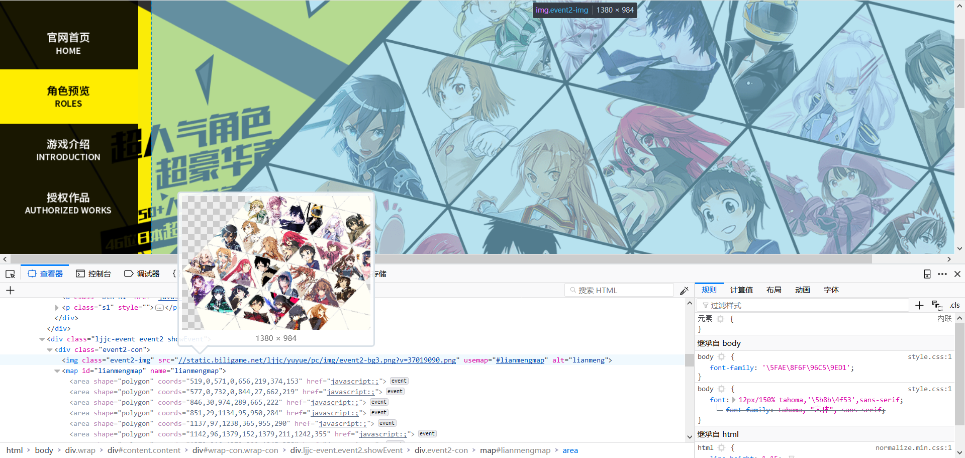Viewport: 965px width, 458px height.
Task: Open the 授权作品 AUTHORIZED WORKS menu item
Action: (x=69, y=203)
